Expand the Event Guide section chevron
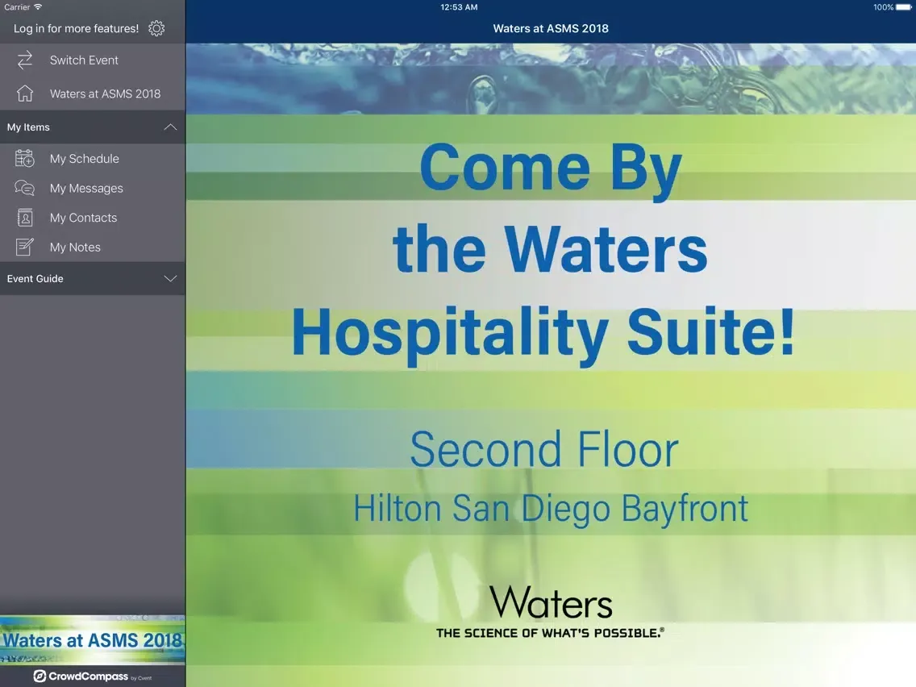Screen dimensions: 916x687 [170, 279]
